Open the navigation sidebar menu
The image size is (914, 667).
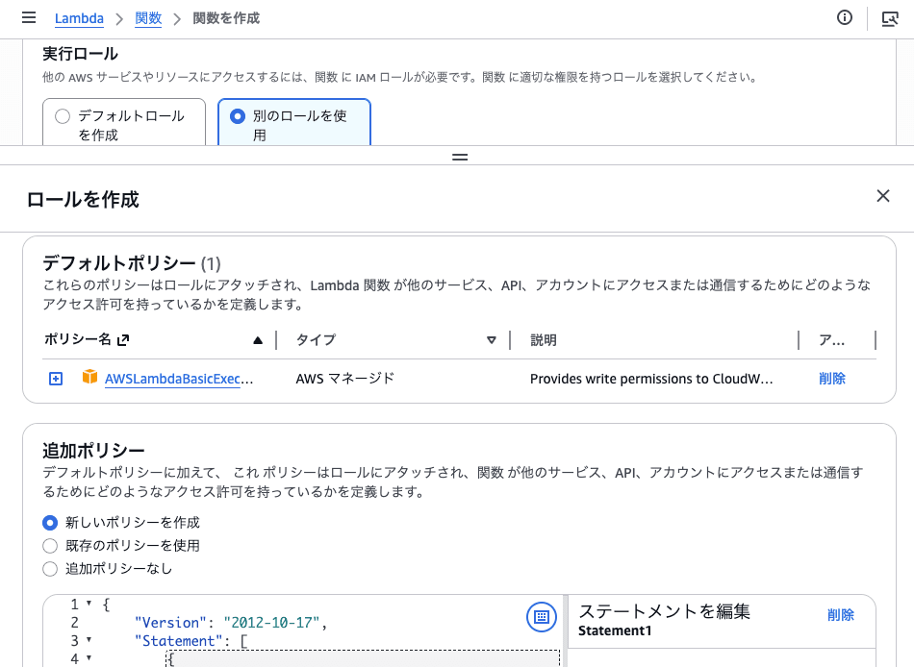click(28, 17)
